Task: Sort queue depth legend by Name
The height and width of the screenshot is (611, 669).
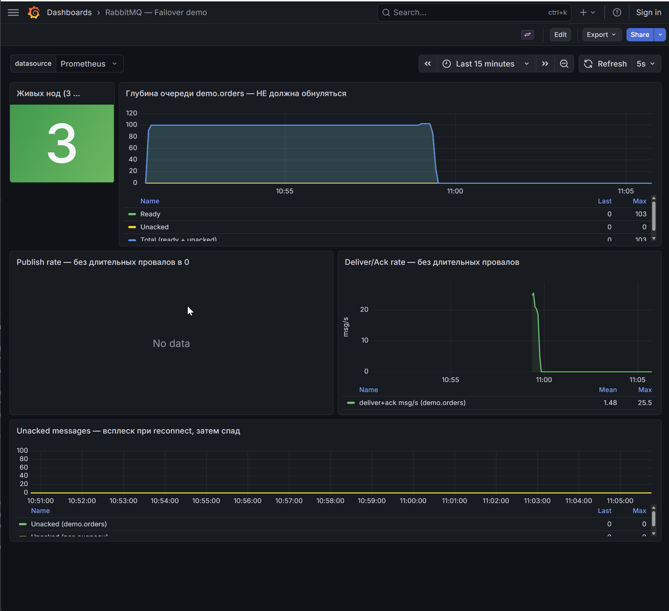Action: [150, 201]
